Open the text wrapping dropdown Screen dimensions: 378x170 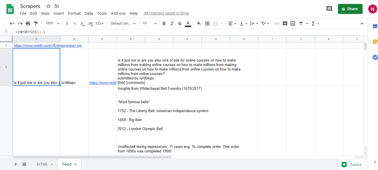coord(254,23)
